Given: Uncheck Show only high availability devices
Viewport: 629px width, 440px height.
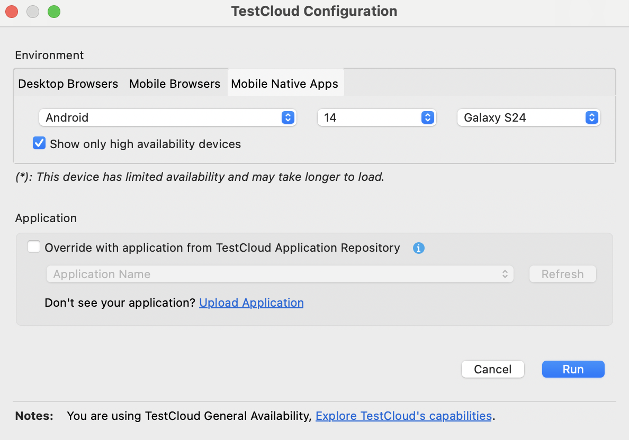Looking at the screenshot, I should (x=39, y=144).
